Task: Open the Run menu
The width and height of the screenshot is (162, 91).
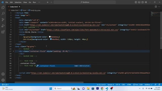Action: pos(34,2)
